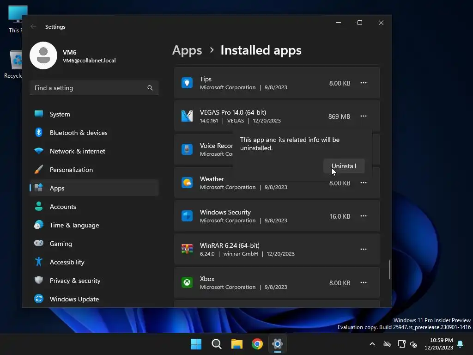Open Gaming settings
The image size is (473, 355).
[x=94, y=244]
